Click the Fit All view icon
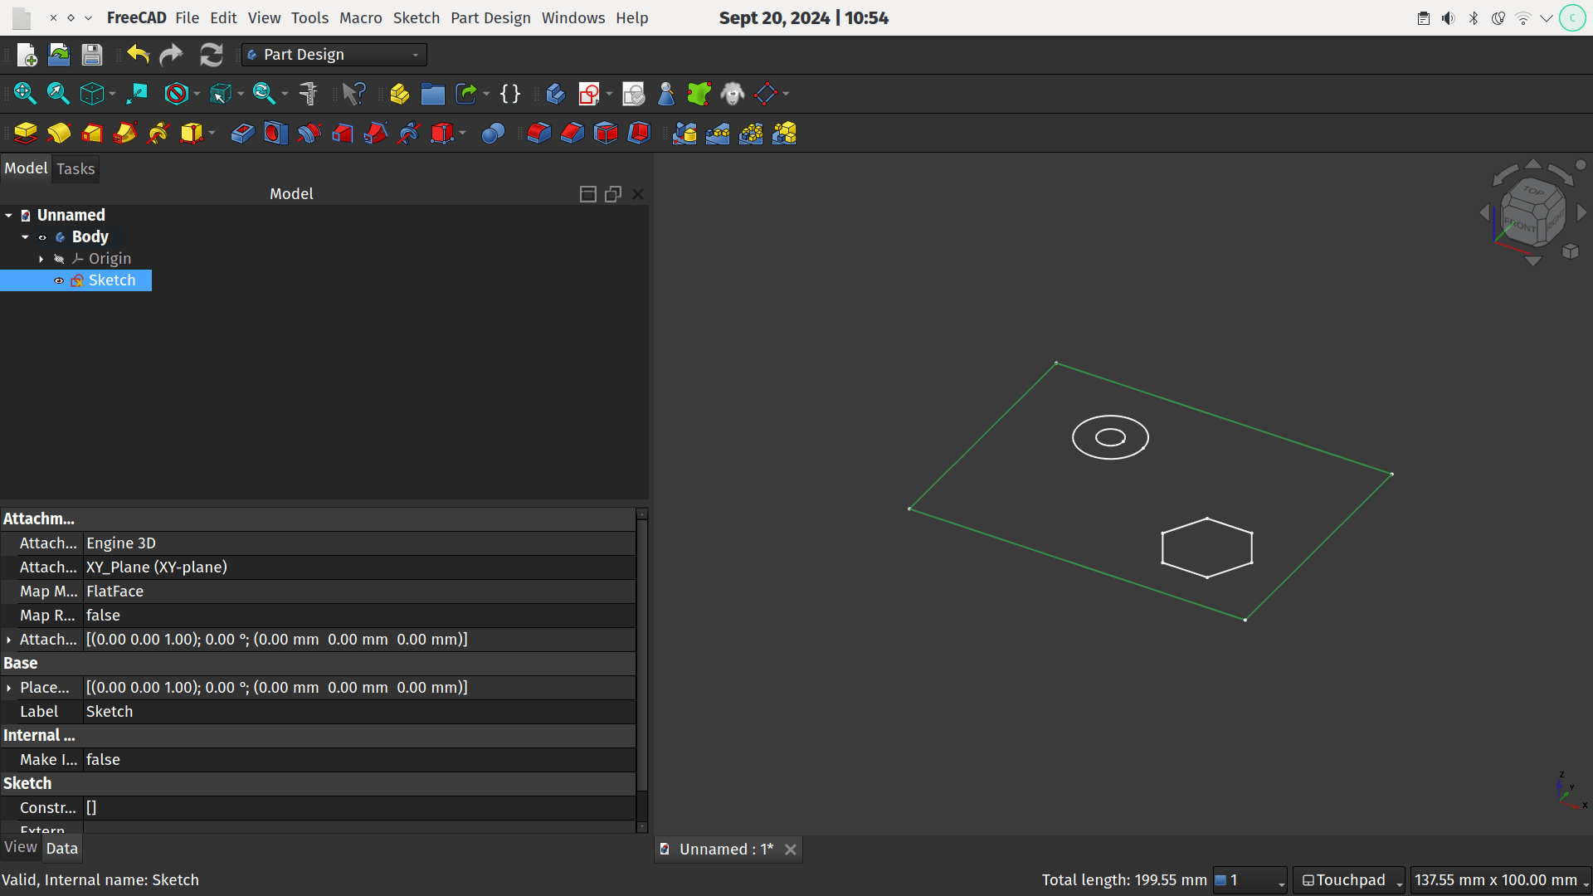This screenshot has width=1593, height=896. tap(25, 94)
